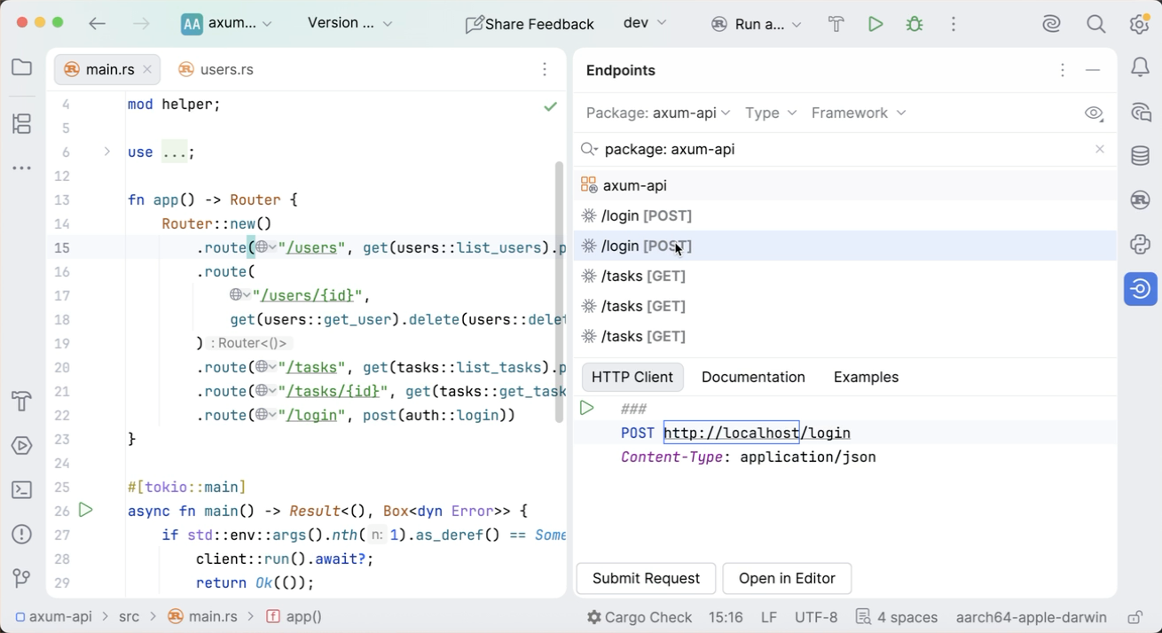This screenshot has width=1162, height=633.
Task: Click Submit Request button
Action: point(646,578)
